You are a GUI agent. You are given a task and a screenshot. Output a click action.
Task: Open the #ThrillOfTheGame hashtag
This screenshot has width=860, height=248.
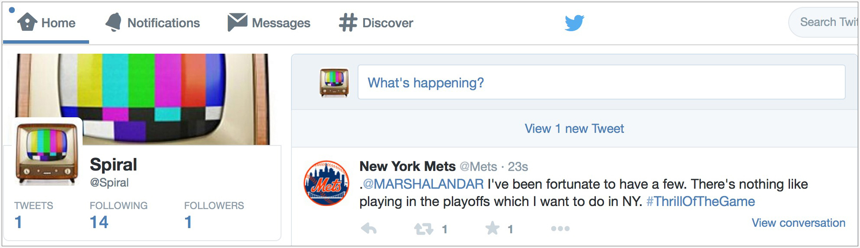[700, 201]
